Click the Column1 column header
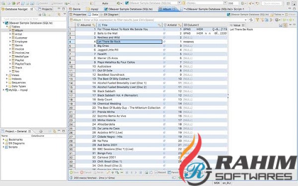Image resolution: width=298 pixels, height=186 pixels. [x=205, y=25]
